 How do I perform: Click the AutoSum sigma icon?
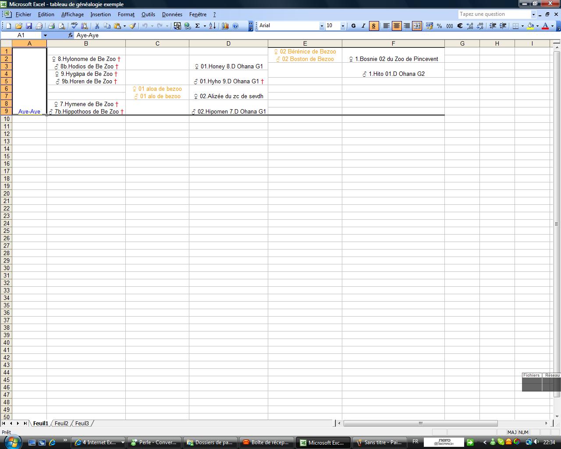[x=197, y=26]
